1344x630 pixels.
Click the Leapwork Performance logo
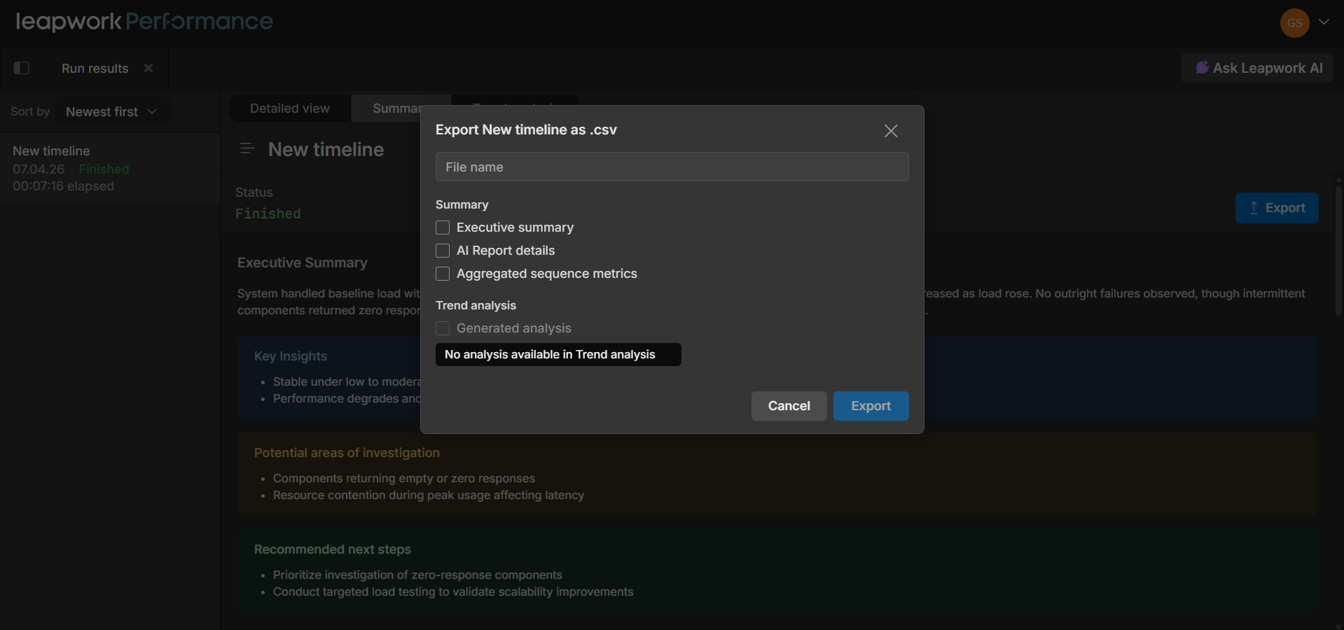(x=144, y=22)
